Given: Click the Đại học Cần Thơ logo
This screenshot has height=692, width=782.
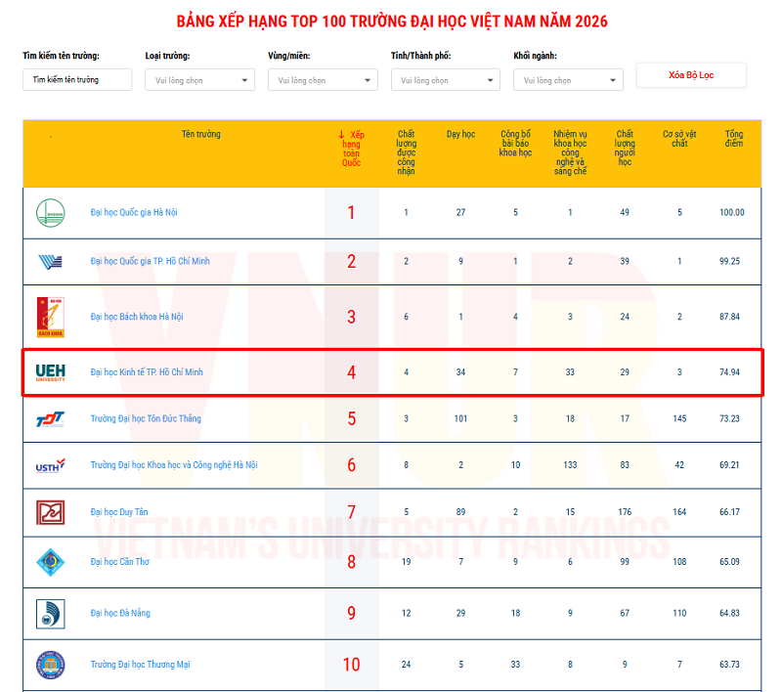Looking at the screenshot, I should [x=50, y=562].
